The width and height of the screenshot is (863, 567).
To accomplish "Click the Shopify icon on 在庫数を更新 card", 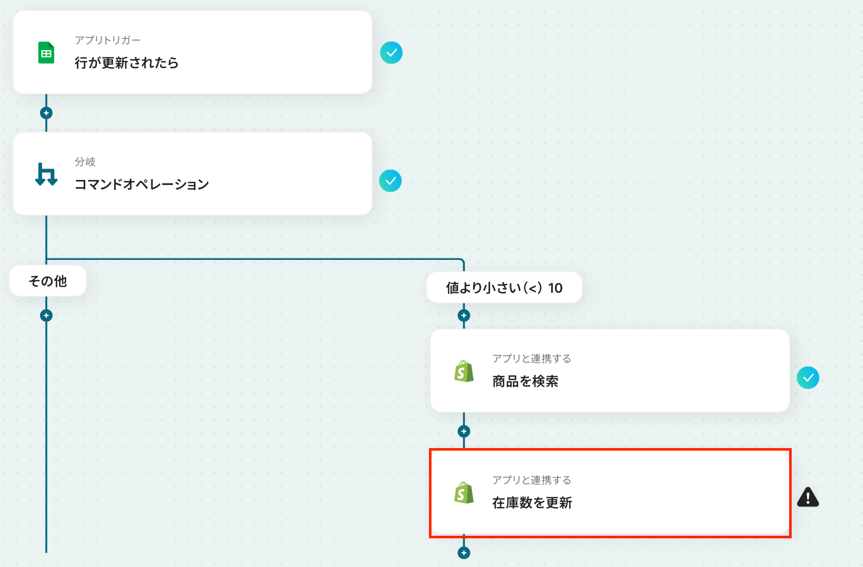I will (x=464, y=493).
